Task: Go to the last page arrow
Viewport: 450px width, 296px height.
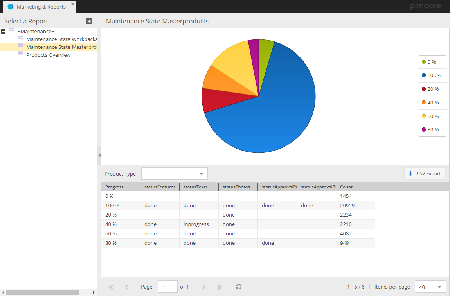Action: point(220,287)
